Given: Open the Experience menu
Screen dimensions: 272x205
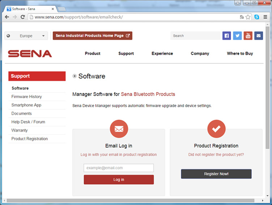Looking at the screenshot, I should (162, 53).
